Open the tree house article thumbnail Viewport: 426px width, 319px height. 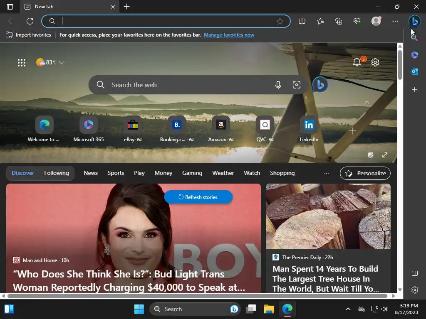(328, 216)
